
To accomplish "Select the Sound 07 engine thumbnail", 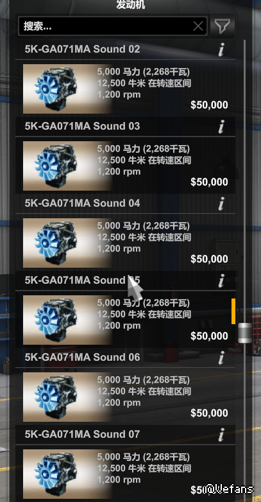I will (67, 474).
